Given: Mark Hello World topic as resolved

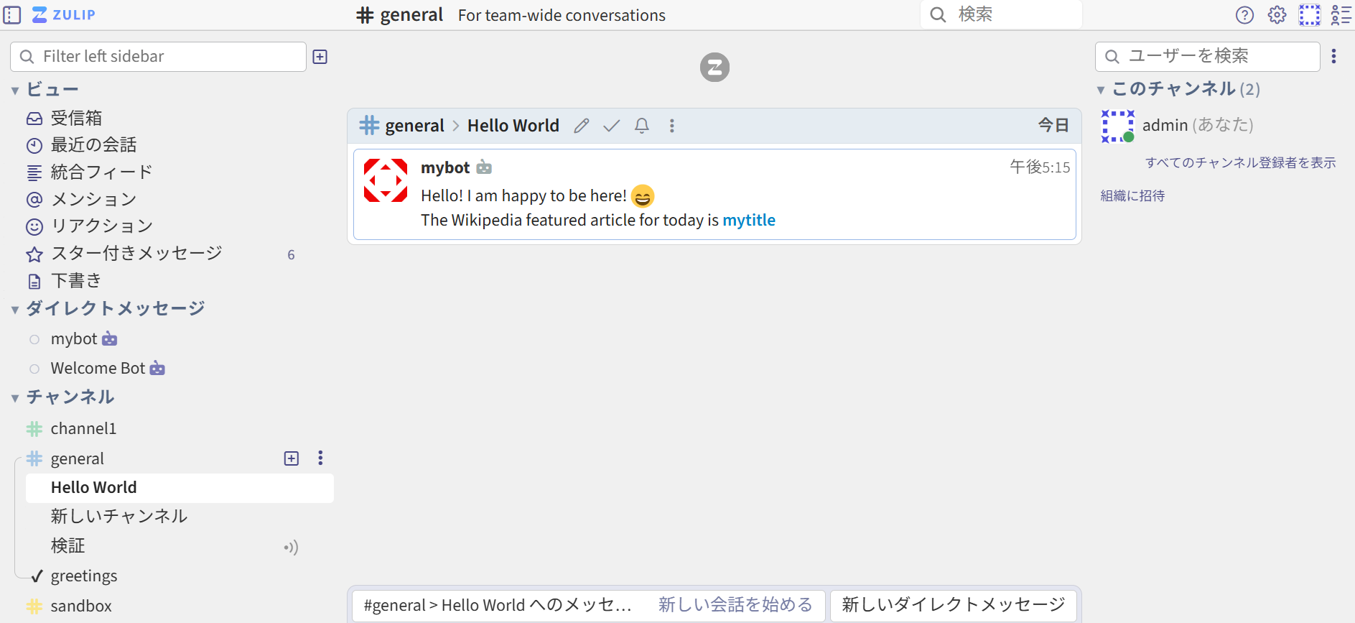Looking at the screenshot, I should click(x=611, y=126).
